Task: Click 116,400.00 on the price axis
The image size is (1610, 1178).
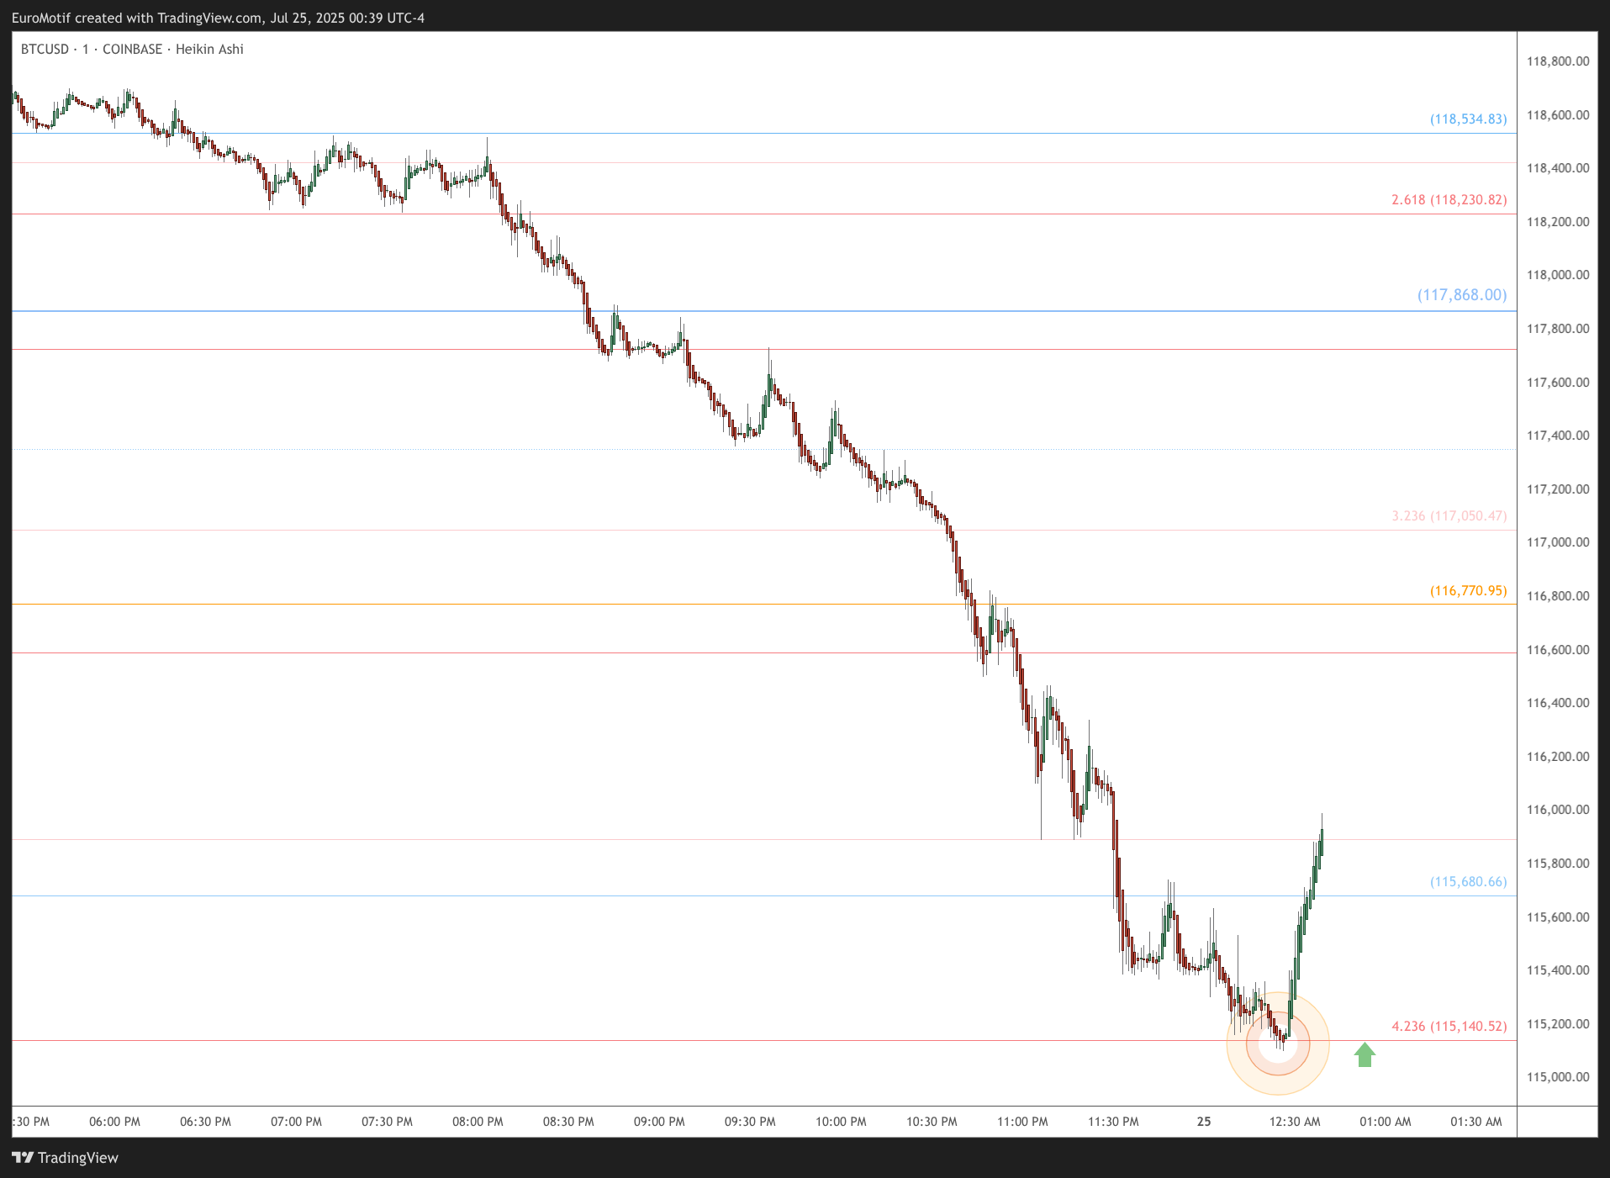Action: click(x=1558, y=703)
